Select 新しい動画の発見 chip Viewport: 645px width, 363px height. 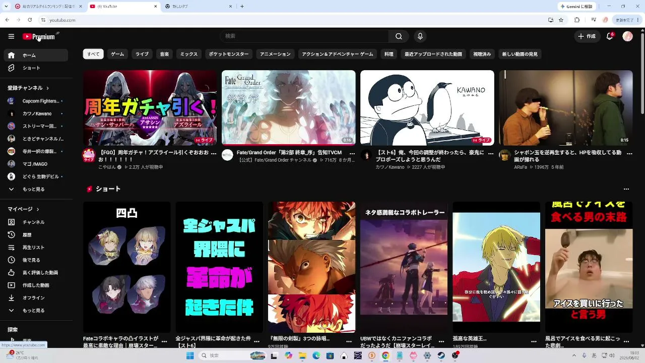coord(520,54)
